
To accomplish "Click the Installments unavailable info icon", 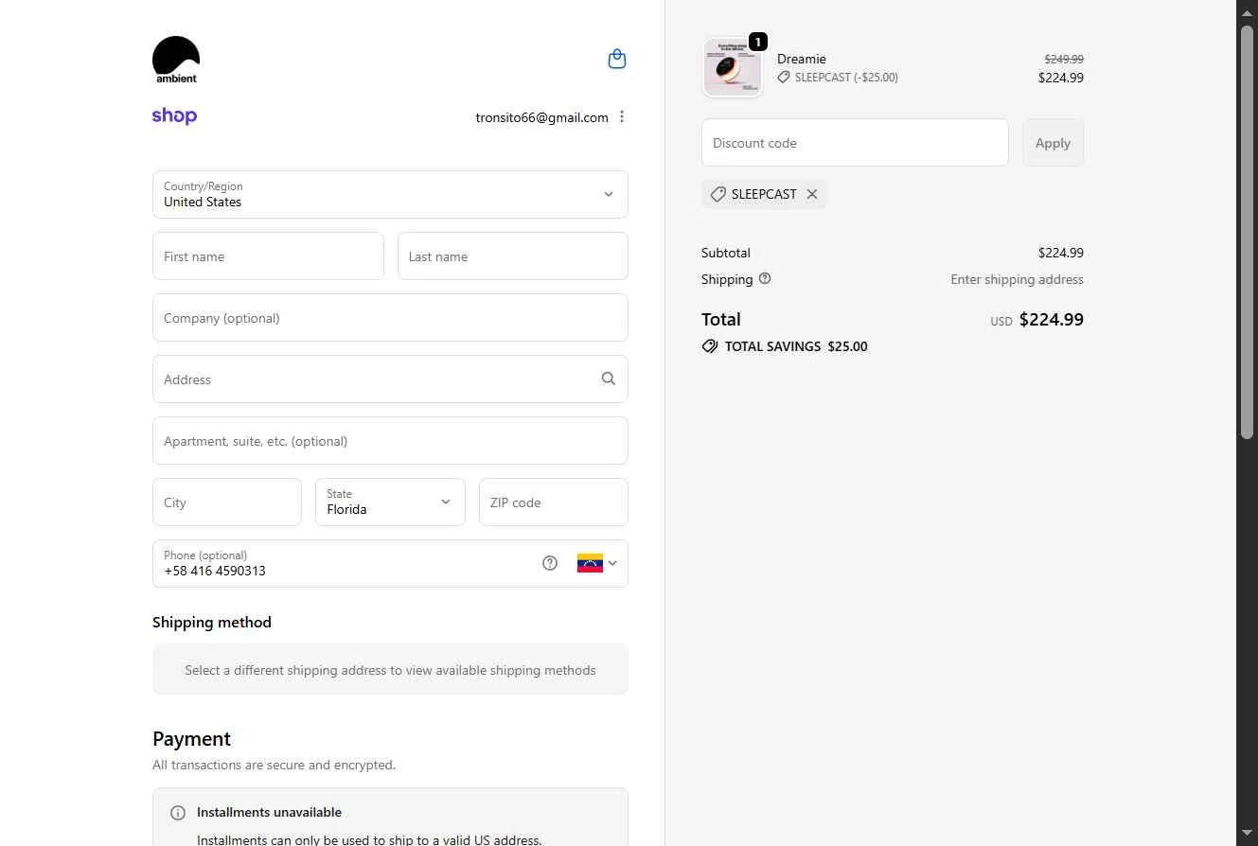I will coord(178,813).
